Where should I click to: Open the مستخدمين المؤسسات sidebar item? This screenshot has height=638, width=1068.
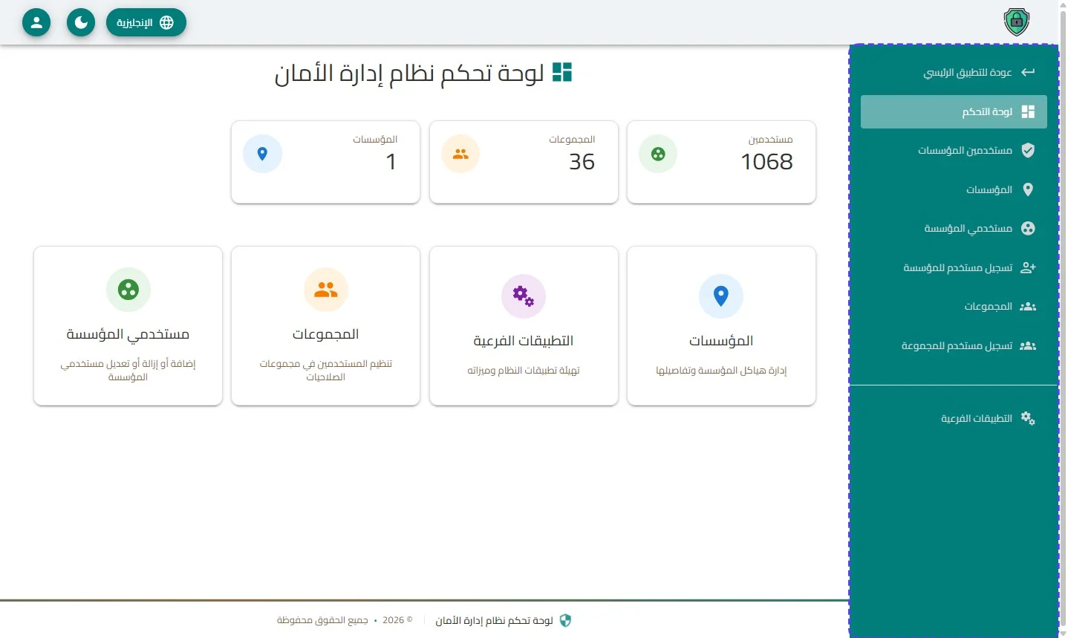[x=954, y=150]
